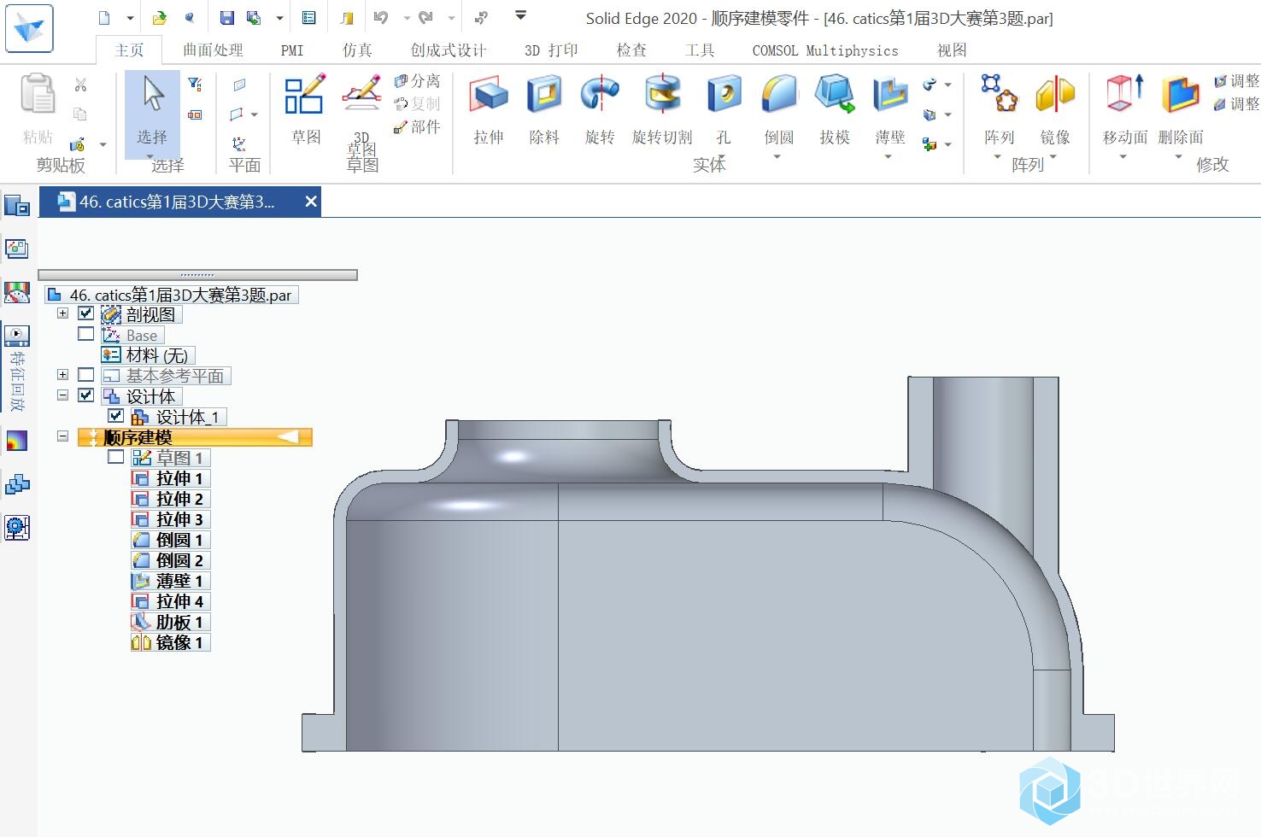The height and width of the screenshot is (837, 1261).
Task: Save the document with the floppy disk icon
Action: [x=226, y=18]
